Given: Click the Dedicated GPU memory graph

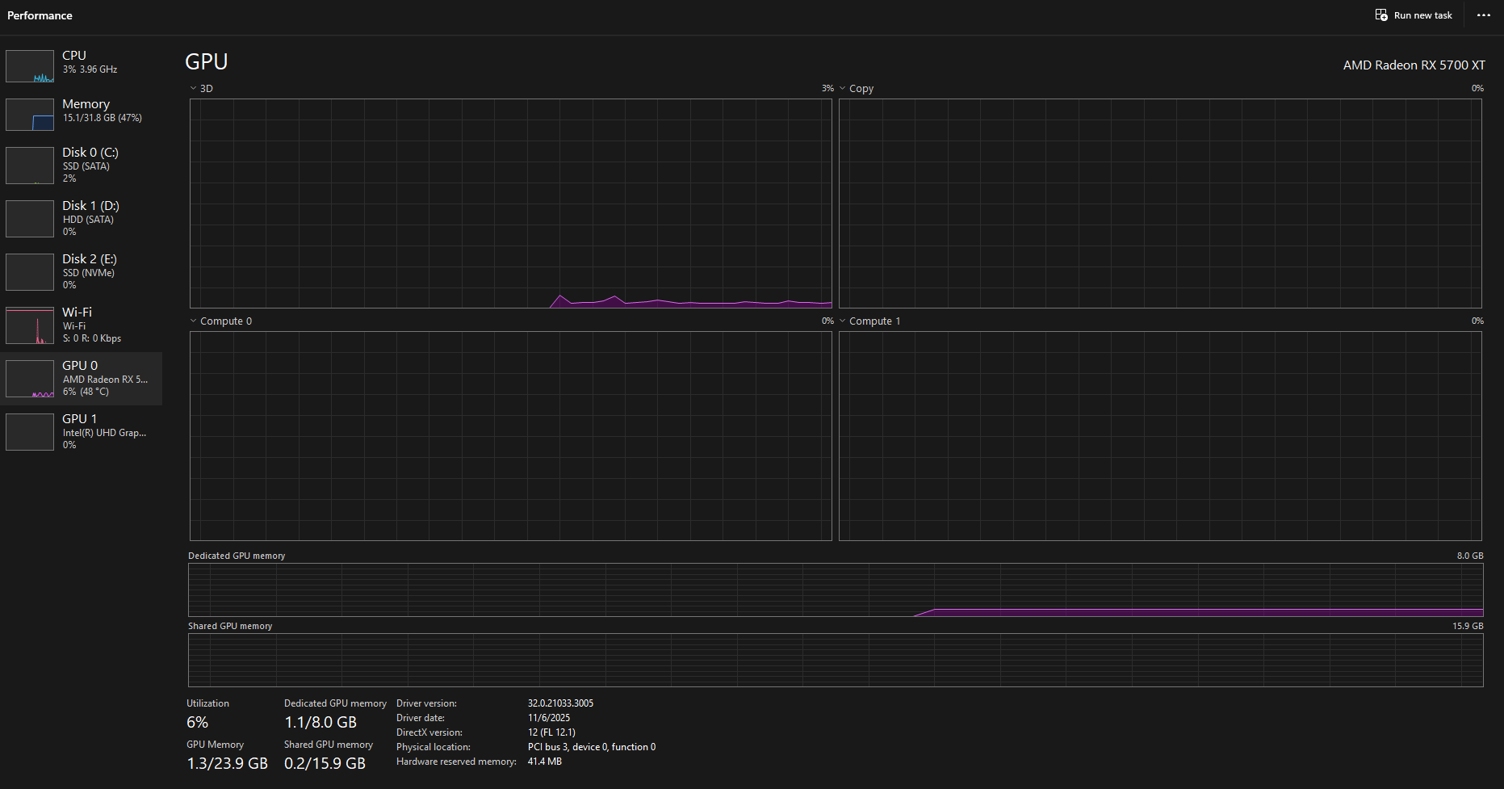Looking at the screenshot, I should (x=836, y=590).
